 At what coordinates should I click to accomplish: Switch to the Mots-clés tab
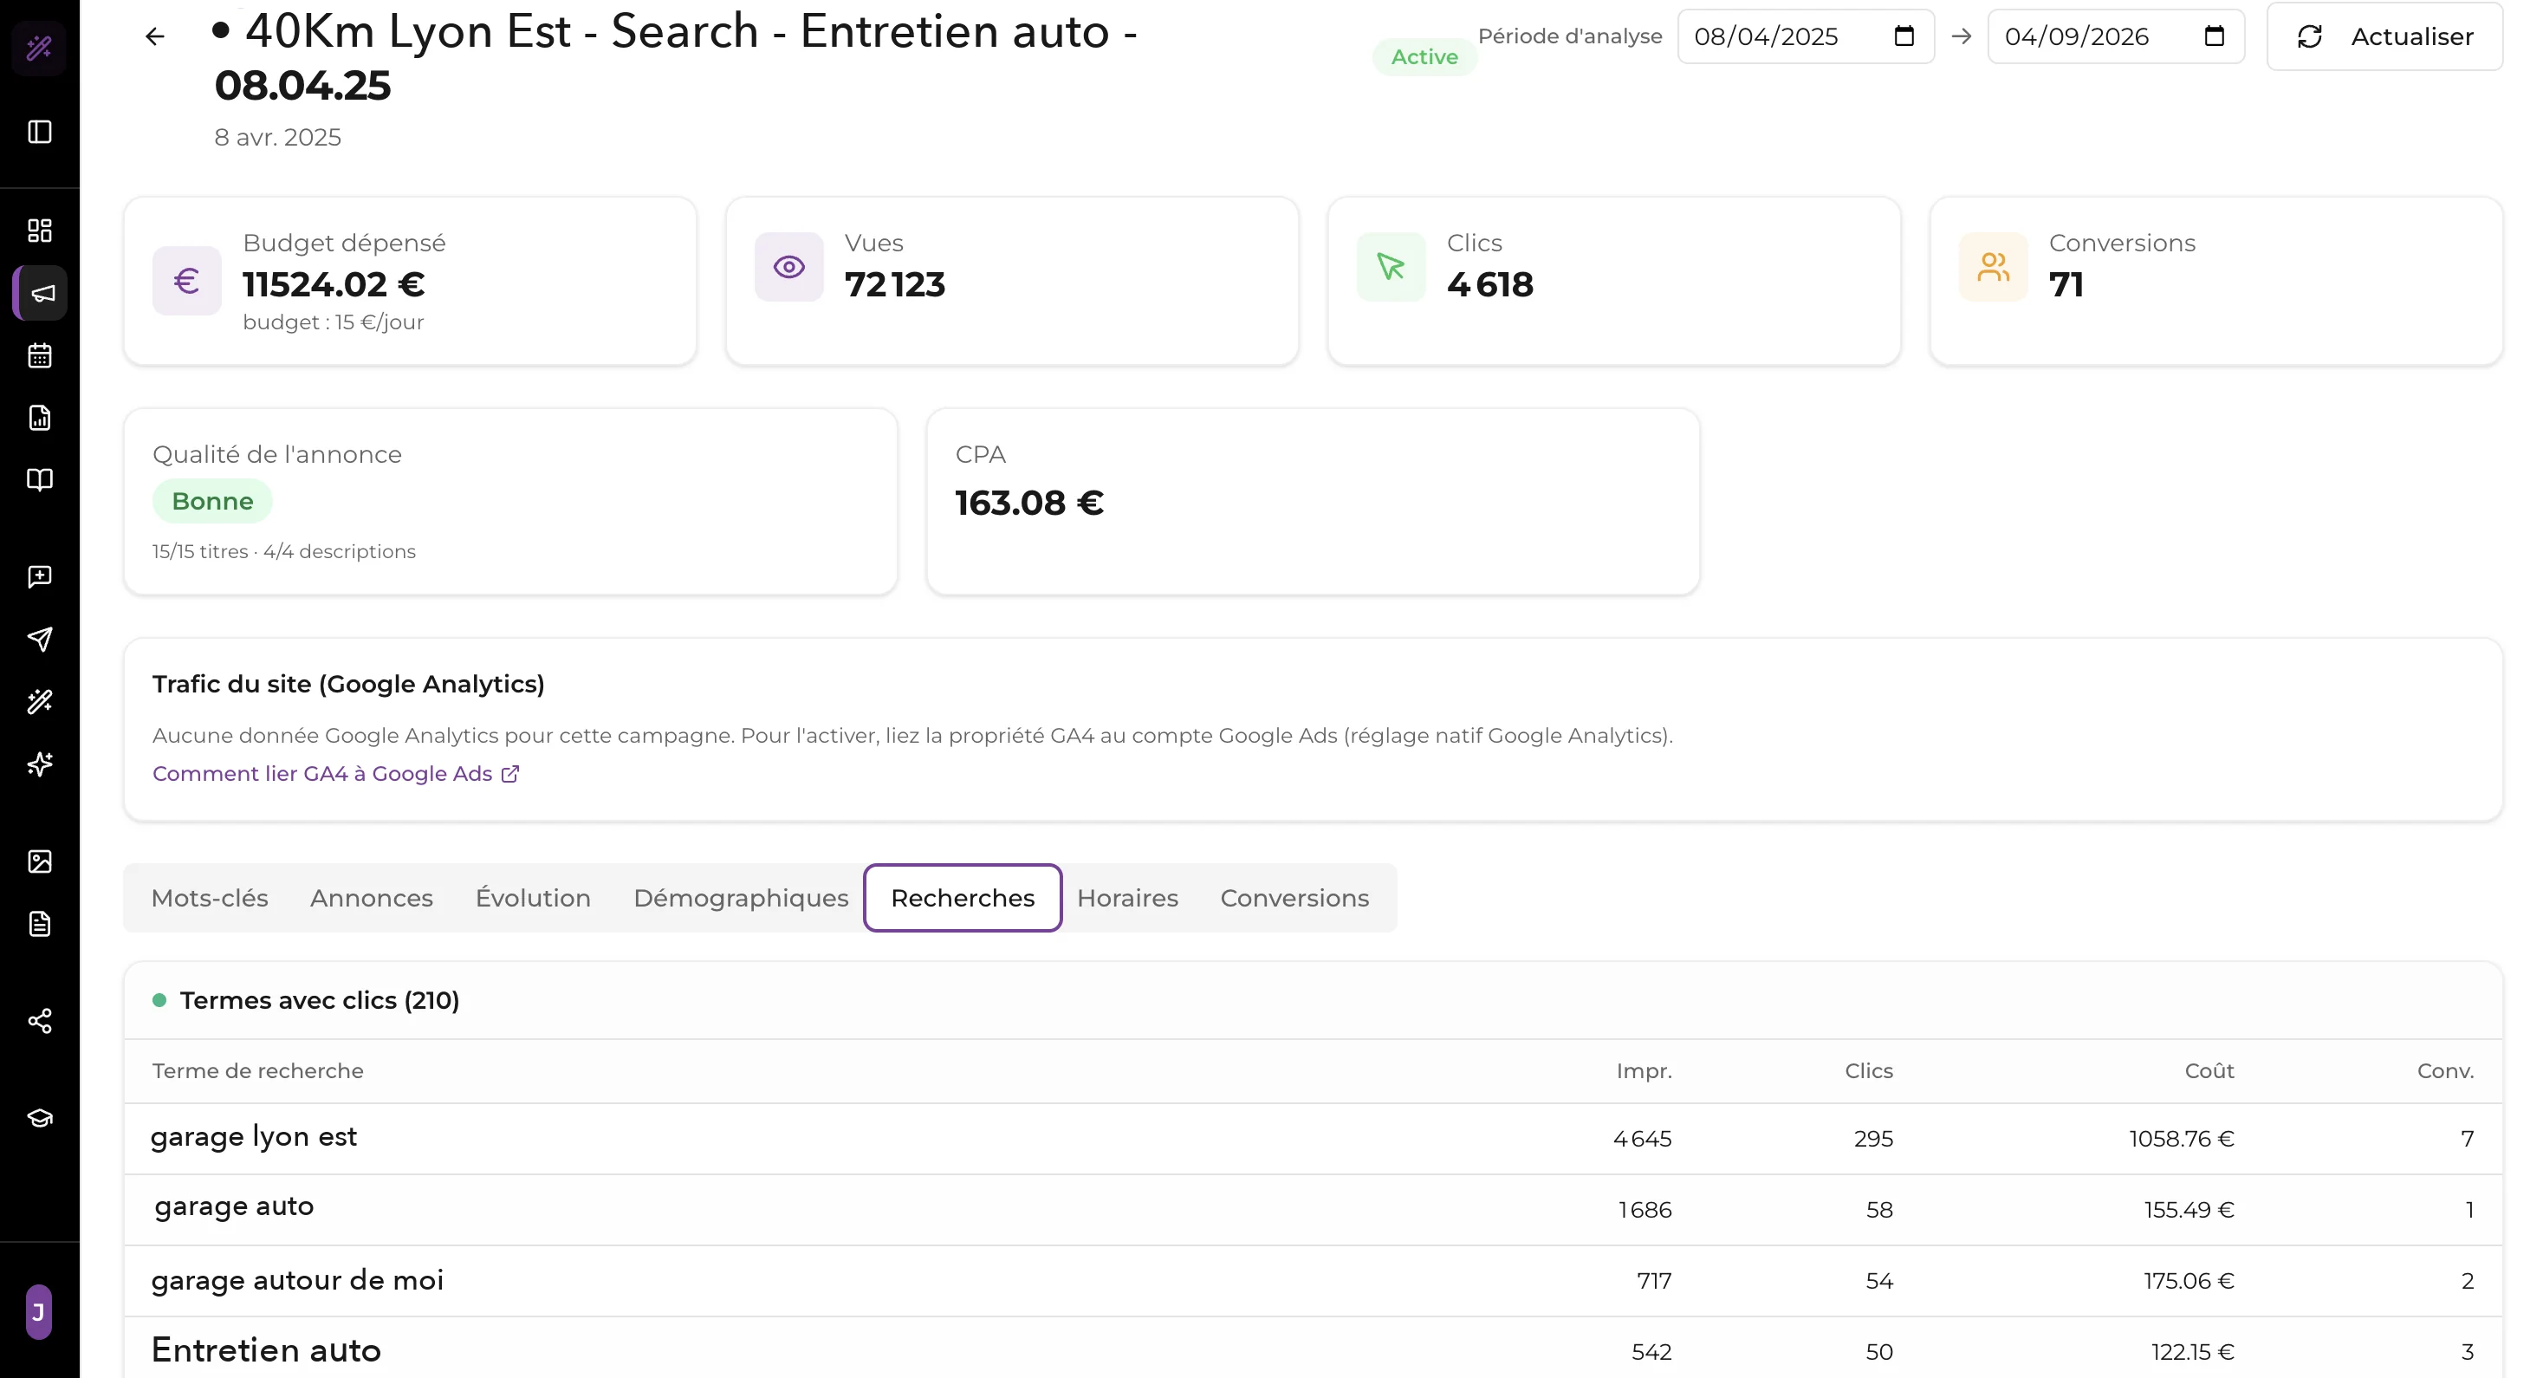pyautogui.click(x=209, y=898)
